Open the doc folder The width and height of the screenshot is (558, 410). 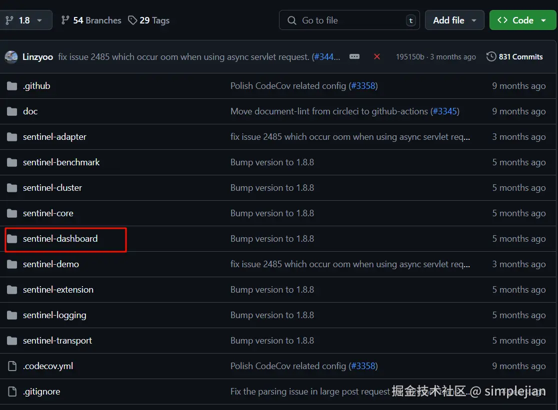[x=30, y=111]
